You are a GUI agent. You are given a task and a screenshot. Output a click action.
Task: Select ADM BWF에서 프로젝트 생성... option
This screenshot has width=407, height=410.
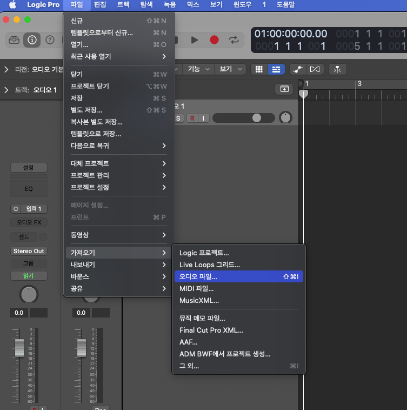pyautogui.click(x=239, y=354)
